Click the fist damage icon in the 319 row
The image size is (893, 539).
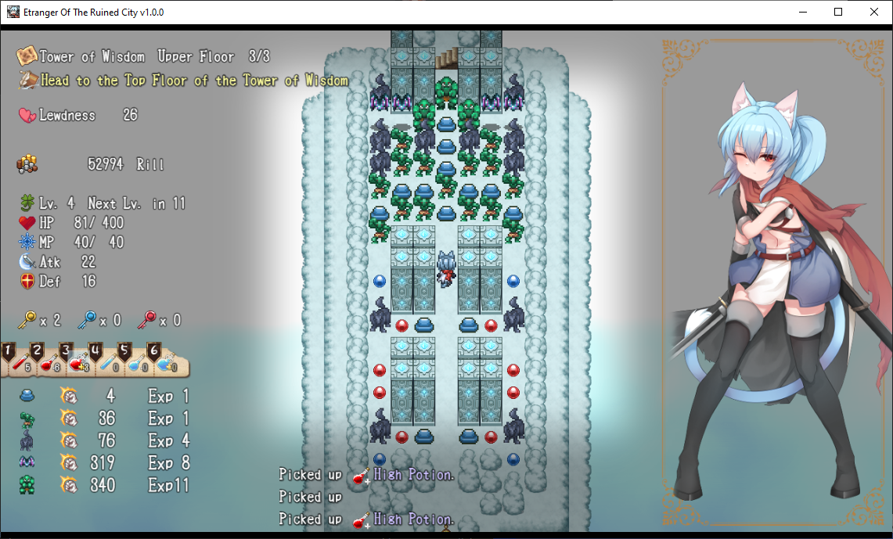pos(69,463)
